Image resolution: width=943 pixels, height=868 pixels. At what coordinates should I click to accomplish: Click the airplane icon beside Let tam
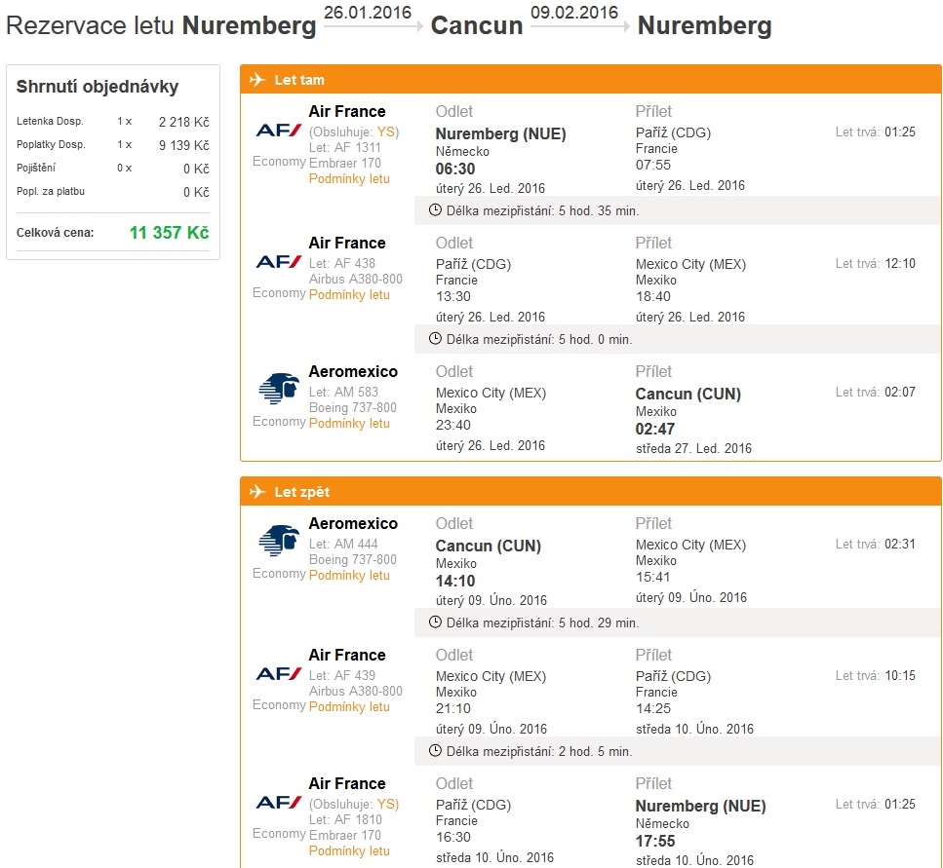tap(257, 79)
